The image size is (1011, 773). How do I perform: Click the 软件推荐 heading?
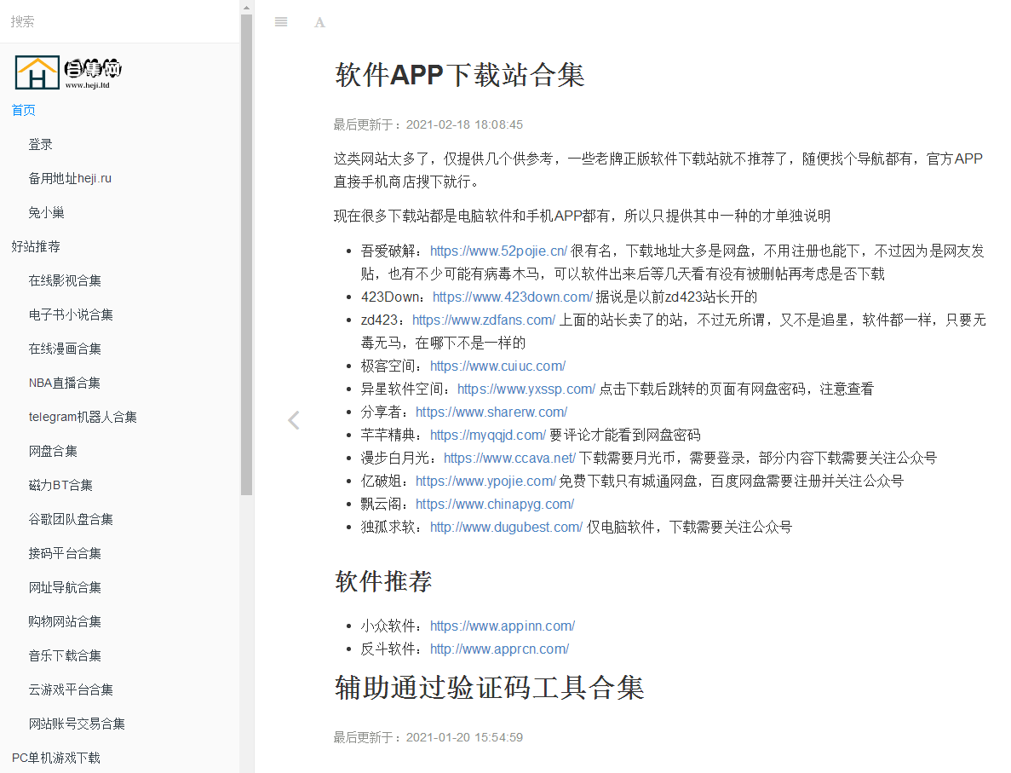click(383, 581)
